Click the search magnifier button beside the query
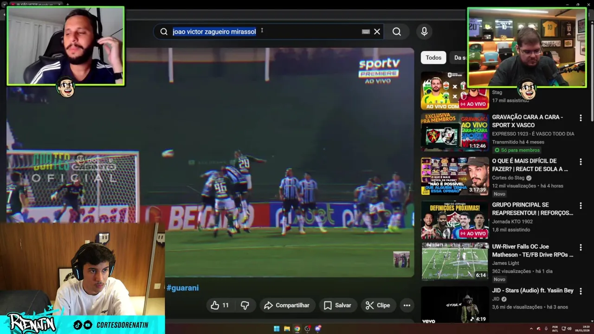The height and width of the screenshot is (334, 594). point(397,32)
